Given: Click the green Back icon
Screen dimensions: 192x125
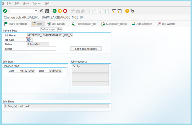Looking at the screenshot, I should click(54, 11).
